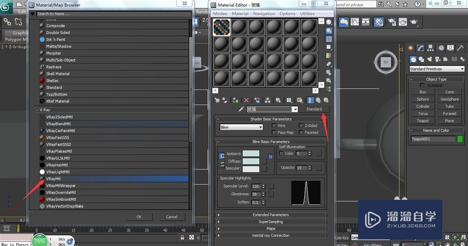The width and height of the screenshot is (468, 246).
Task: Open the Navigation menu in Material Editor
Action: click(264, 14)
